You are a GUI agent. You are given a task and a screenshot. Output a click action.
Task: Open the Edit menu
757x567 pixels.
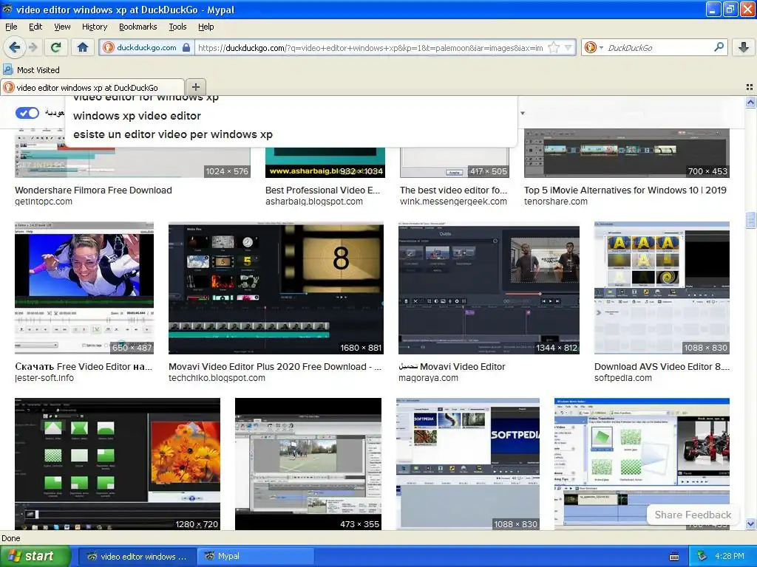(x=35, y=27)
